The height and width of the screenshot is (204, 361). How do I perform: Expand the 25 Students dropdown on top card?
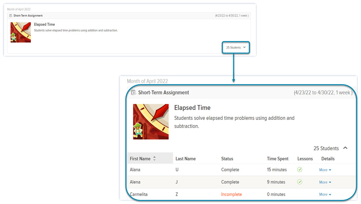tap(236, 47)
